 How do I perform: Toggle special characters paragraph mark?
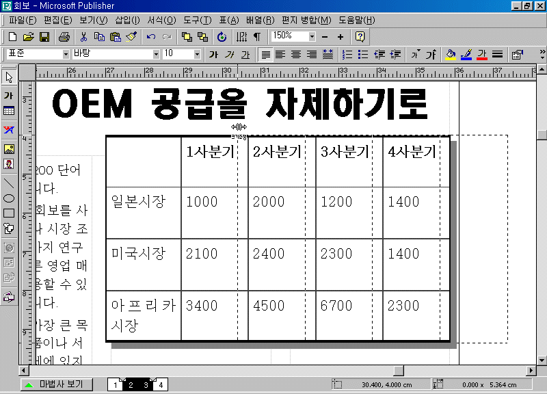[257, 37]
